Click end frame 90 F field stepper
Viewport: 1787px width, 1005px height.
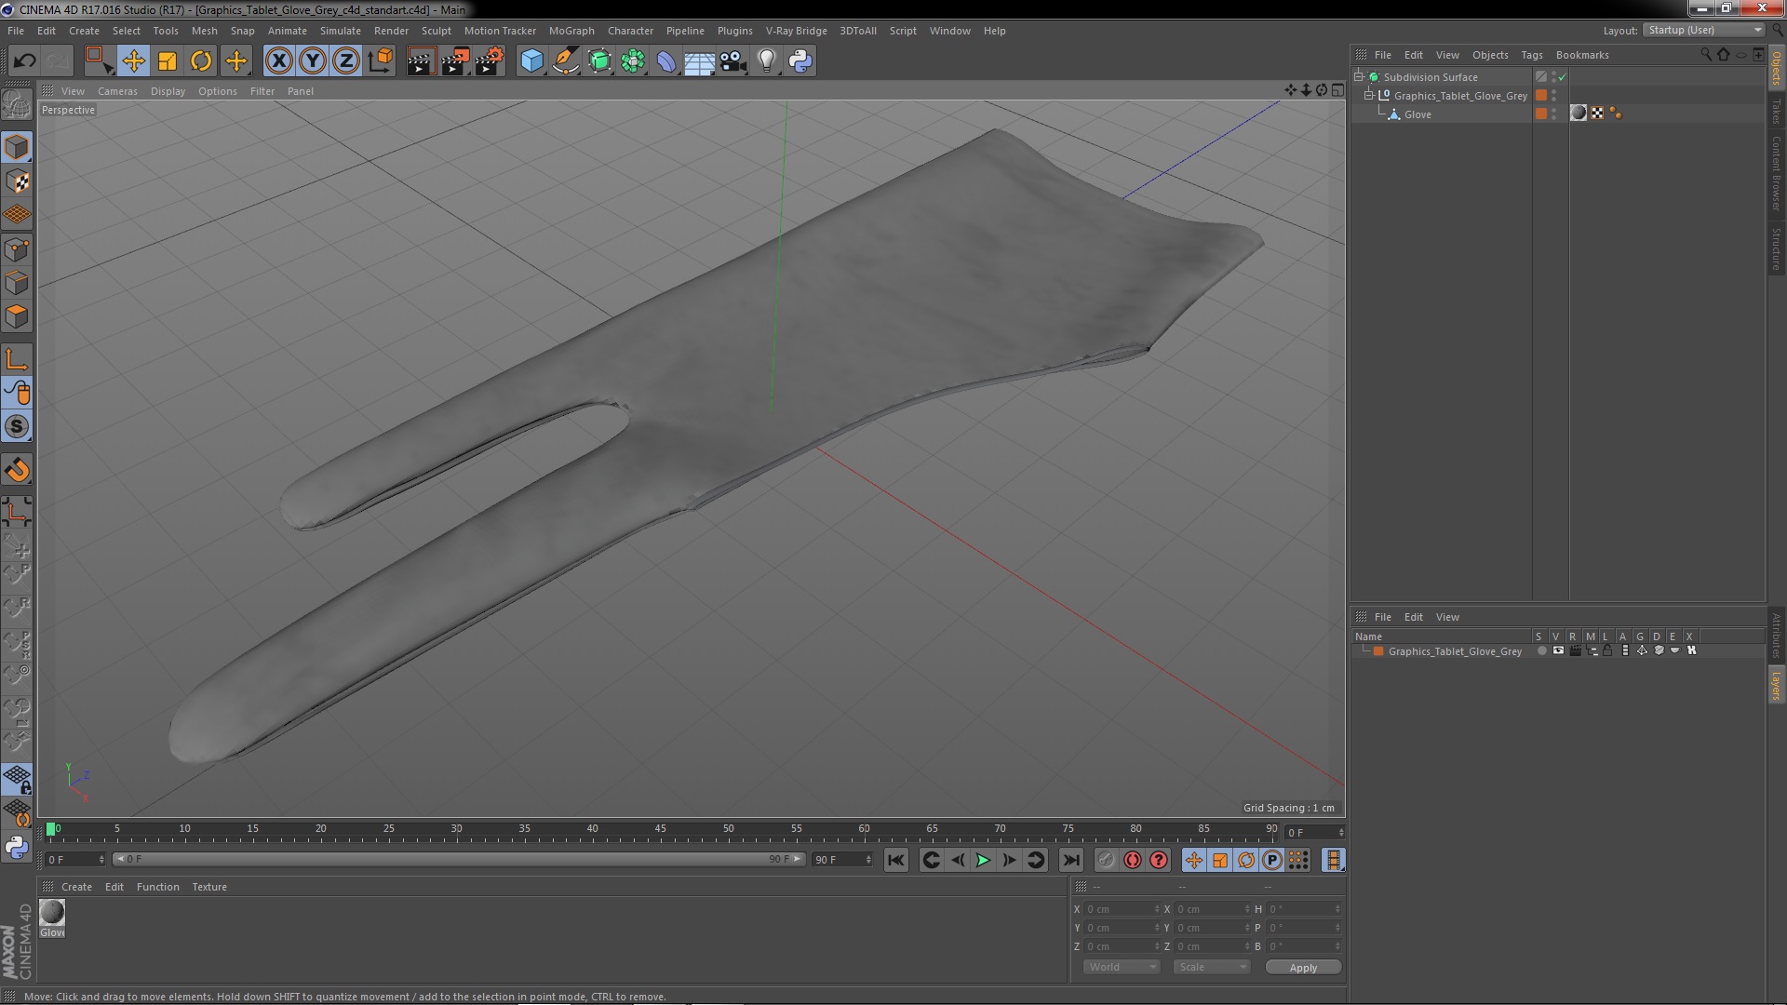[x=868, y=860]
